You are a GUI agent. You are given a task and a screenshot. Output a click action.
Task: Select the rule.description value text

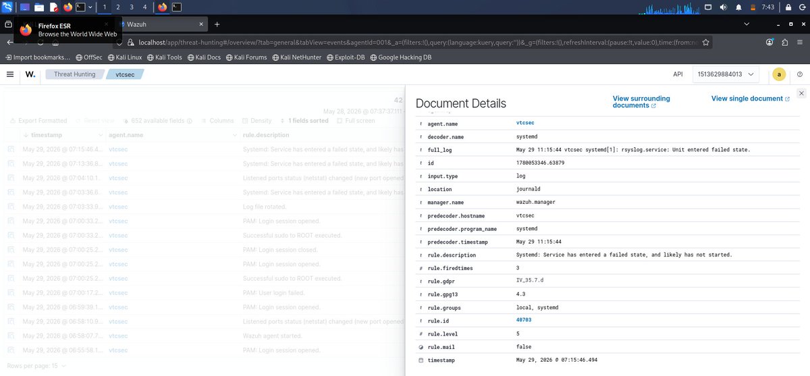click(x=624, y=254)
